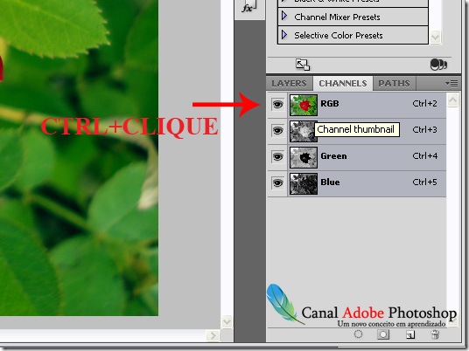
Task: Hide the Blue channel eye icon
Action: point(277,182)
